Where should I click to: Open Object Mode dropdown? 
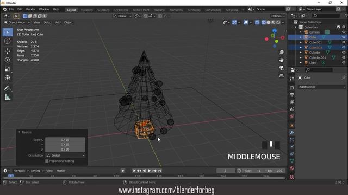17,22
